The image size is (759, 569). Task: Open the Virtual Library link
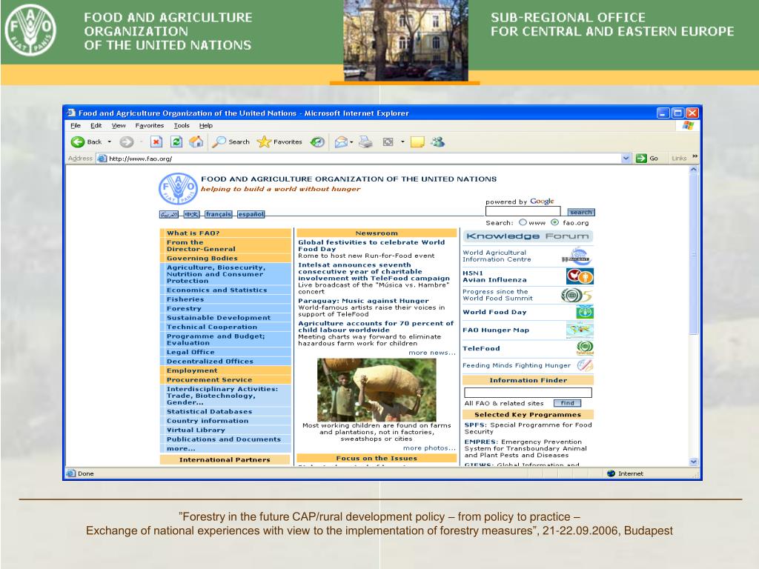pos(196,430)
